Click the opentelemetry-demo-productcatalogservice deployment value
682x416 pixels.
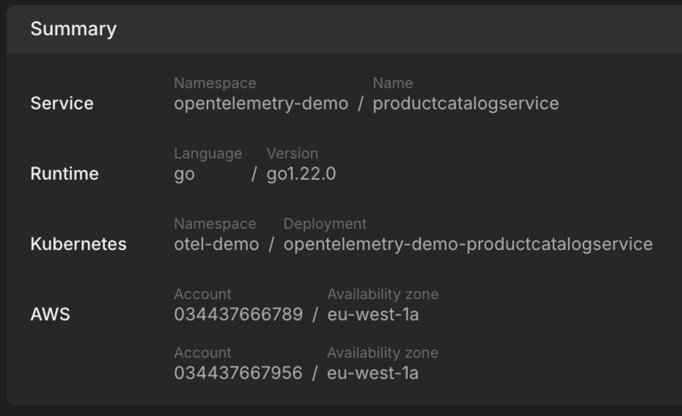(x=468, y=245)
